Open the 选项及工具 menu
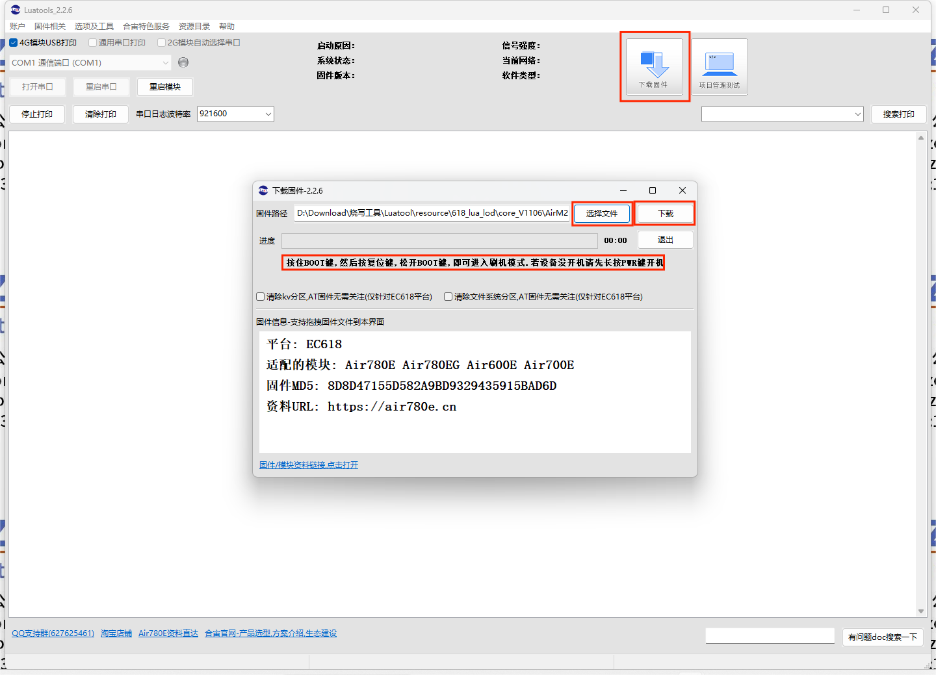The height and width of the screenshot is (675, 936). point(94,27)
